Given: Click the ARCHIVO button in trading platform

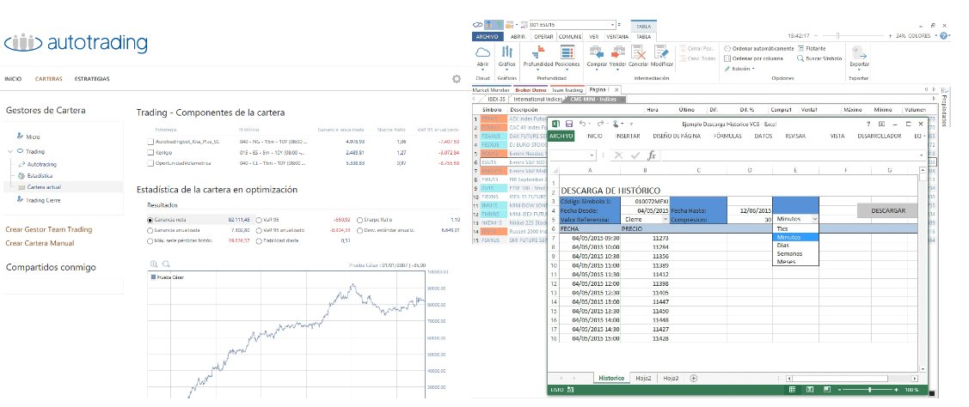Looking at the screenshot, I should (489, 36).
